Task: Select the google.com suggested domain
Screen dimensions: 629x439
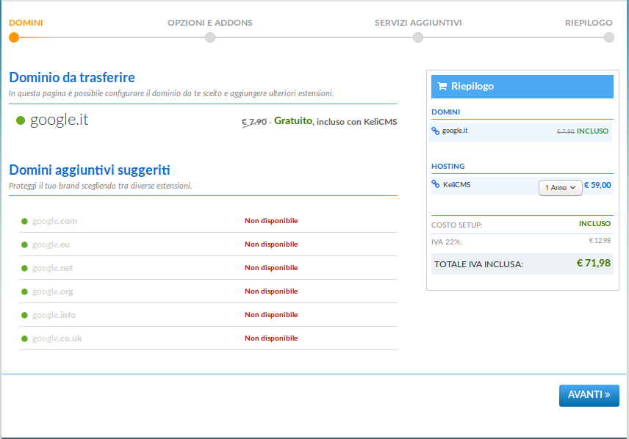Action: 54,221
